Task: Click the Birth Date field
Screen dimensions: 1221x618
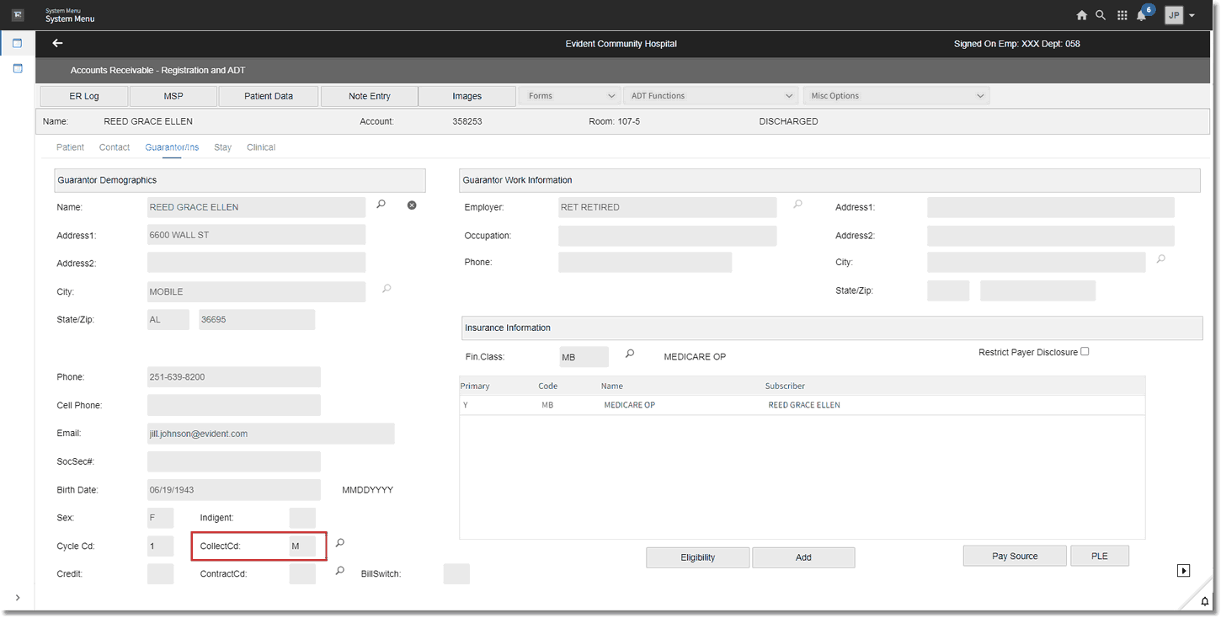Action: tap(234, 490)
